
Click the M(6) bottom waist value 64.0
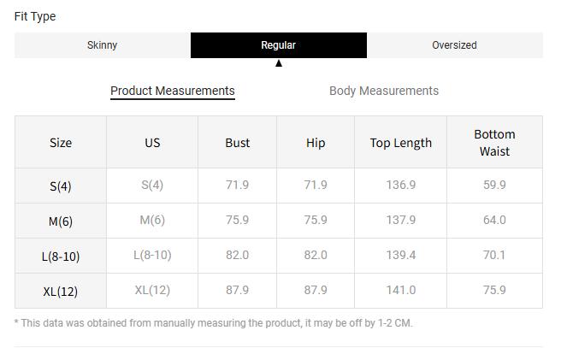coord(494,220)
